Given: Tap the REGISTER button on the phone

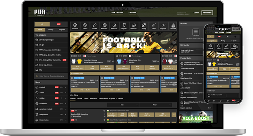Looking at the screenshot, I should [236, 29].
